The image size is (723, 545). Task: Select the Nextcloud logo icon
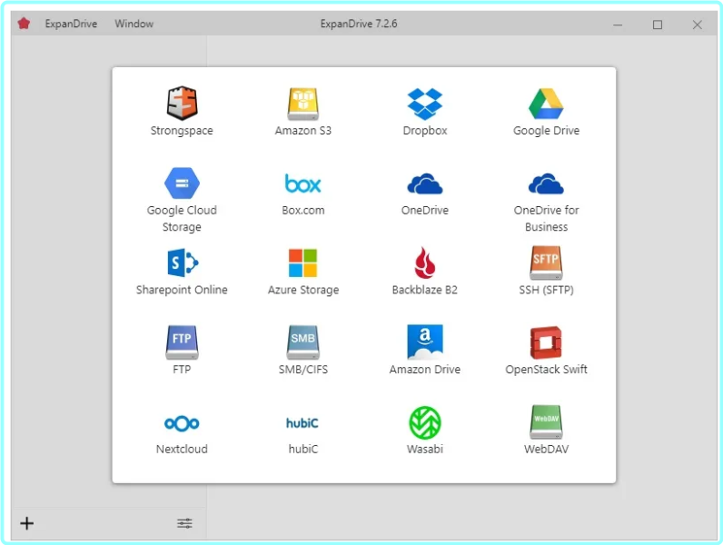[182, 422]
